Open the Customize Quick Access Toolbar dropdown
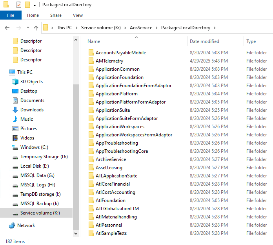The image size is (273, 245). pyautogui.click(x=35, y=5)
